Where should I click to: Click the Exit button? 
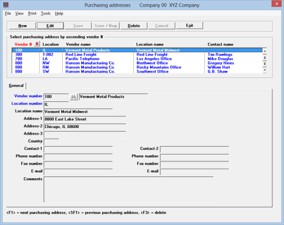pyautogui.click(x=190, y=26)
